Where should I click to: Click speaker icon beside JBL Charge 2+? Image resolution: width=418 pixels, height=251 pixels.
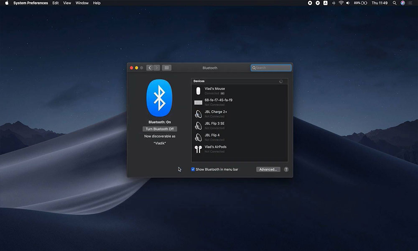point(198,114)
